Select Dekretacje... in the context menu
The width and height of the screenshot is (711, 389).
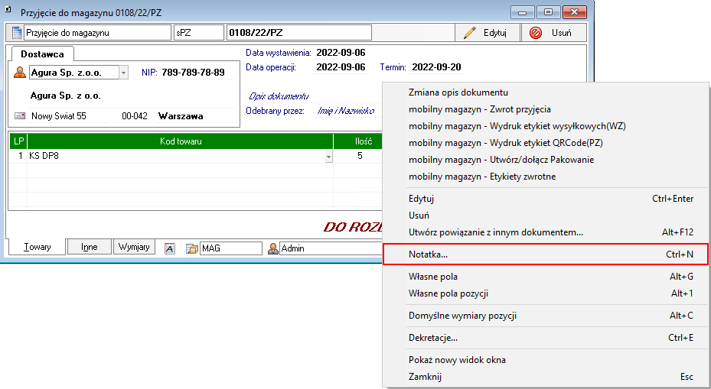point(433,338)
